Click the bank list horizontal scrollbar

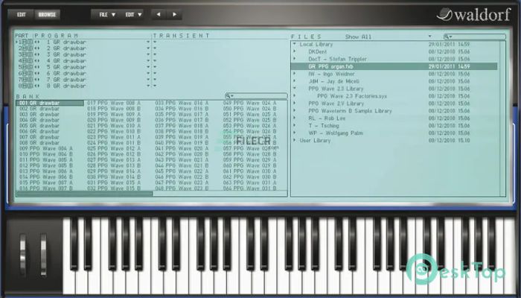tap(84, 194)
